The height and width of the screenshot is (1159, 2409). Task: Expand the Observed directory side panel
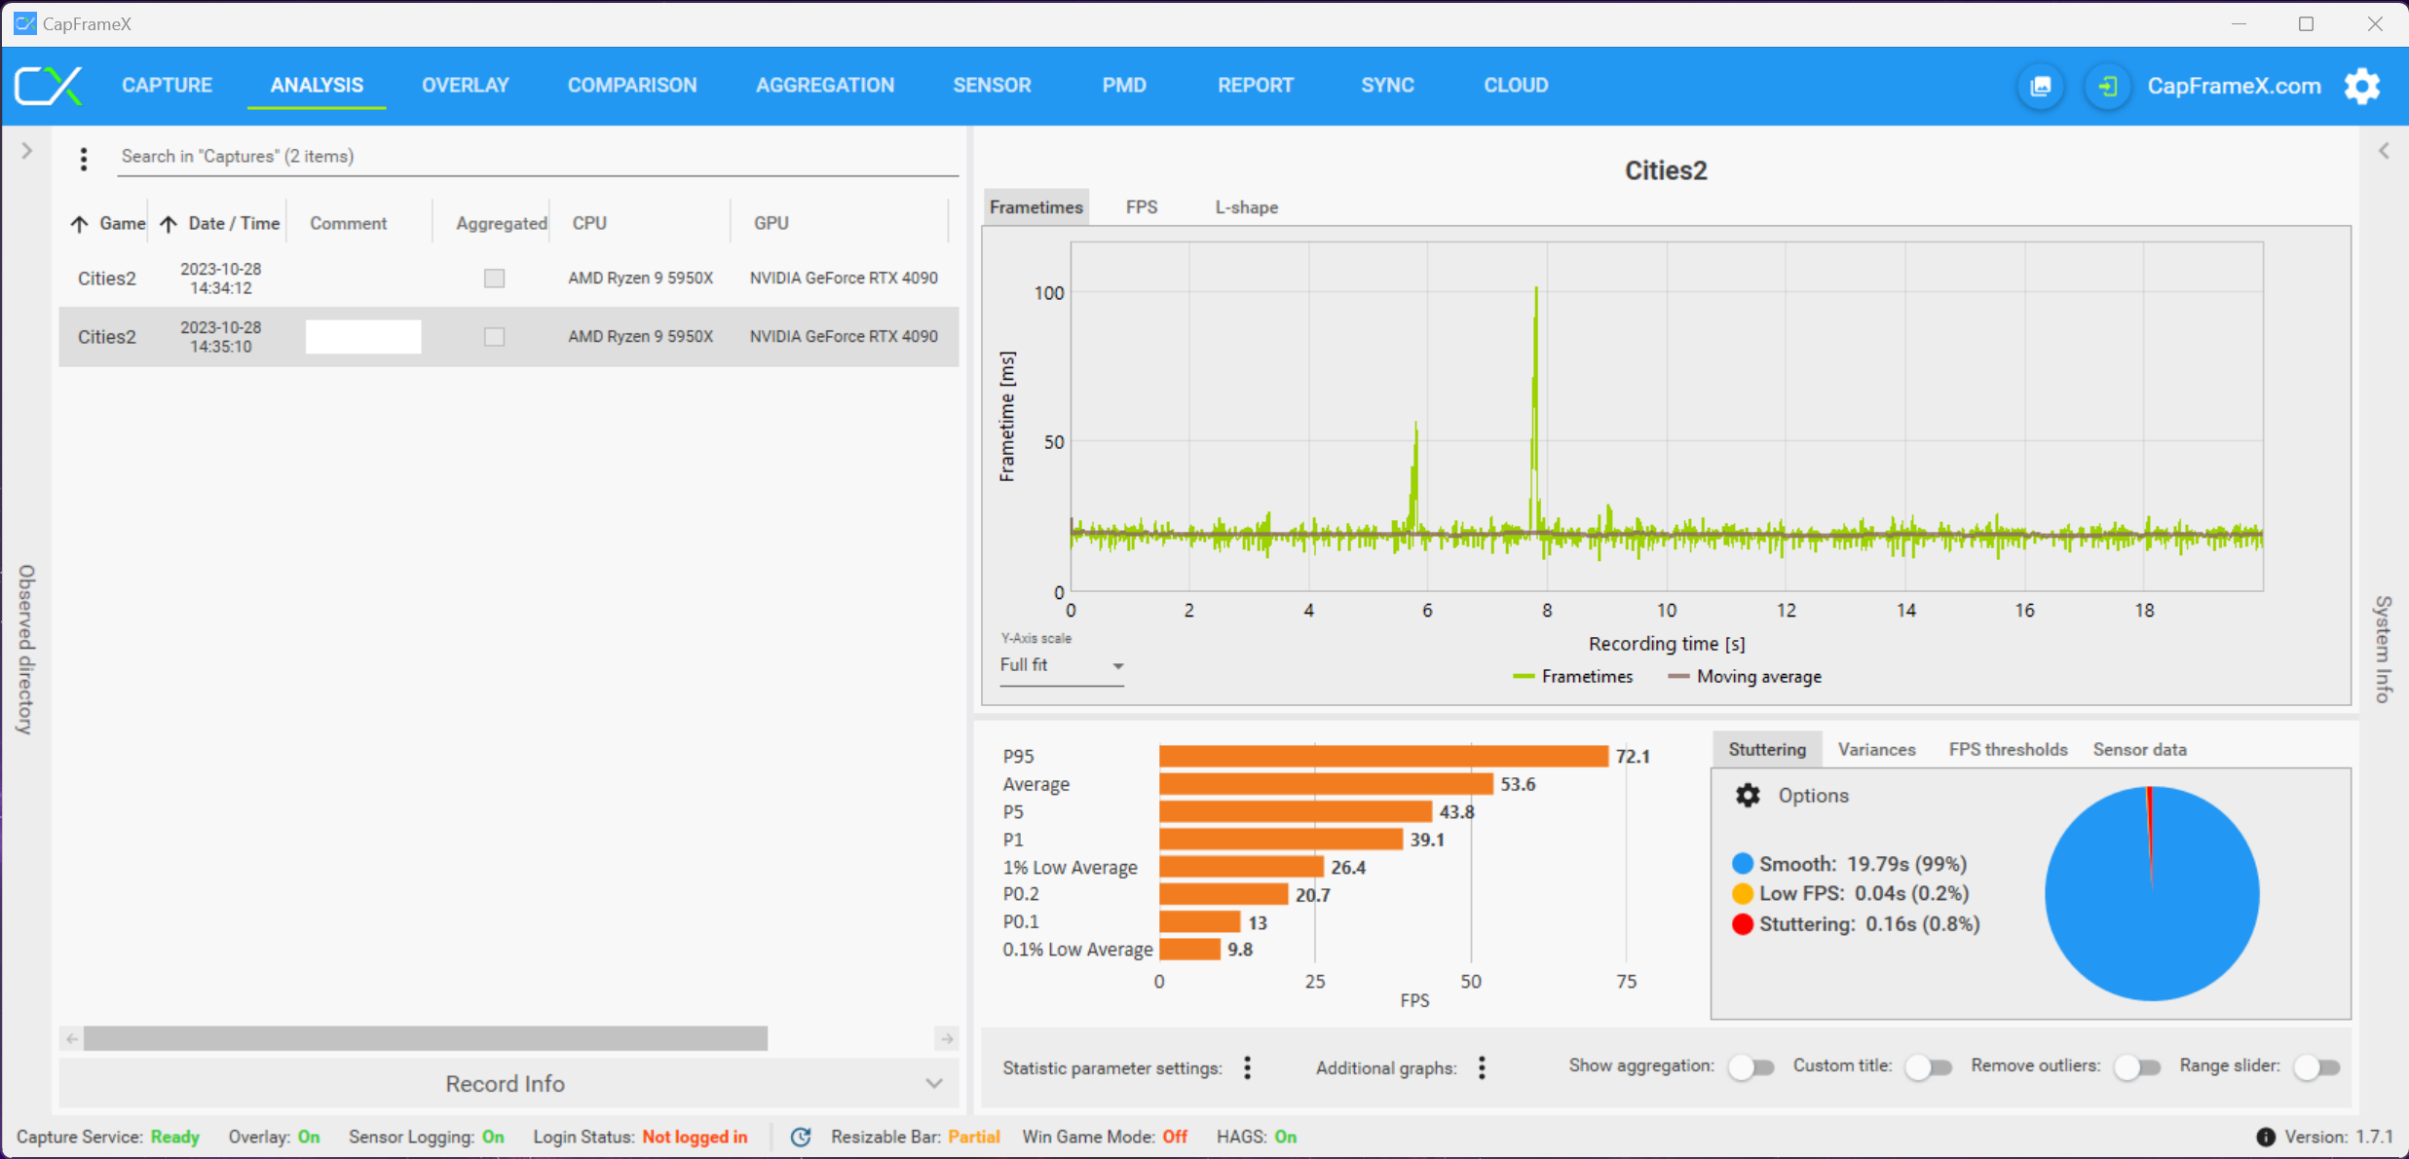click(27, 151)
